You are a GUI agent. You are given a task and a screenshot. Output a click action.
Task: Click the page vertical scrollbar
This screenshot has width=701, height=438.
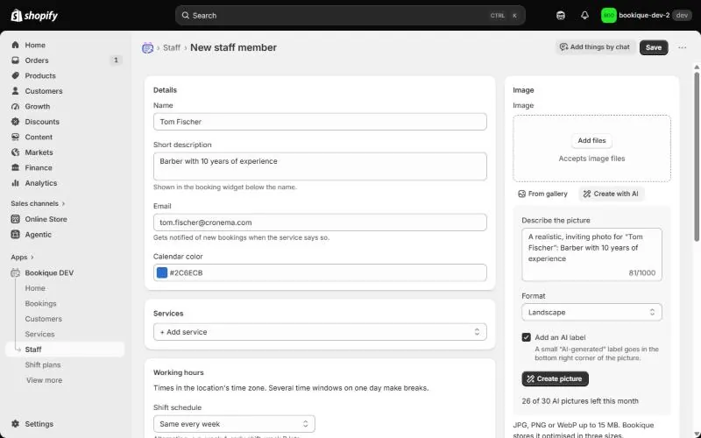click(x=697, y=157)
